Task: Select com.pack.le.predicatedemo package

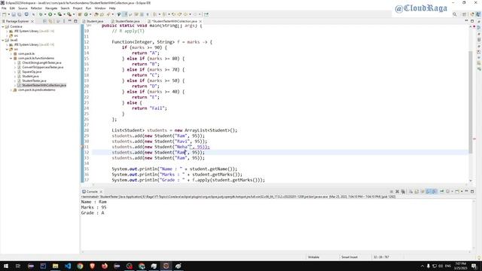Action: pyautogui.click(x=37, y=90)
